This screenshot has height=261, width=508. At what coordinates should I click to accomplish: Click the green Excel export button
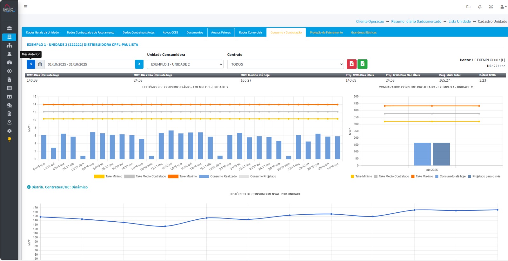(x=362, y=64)
